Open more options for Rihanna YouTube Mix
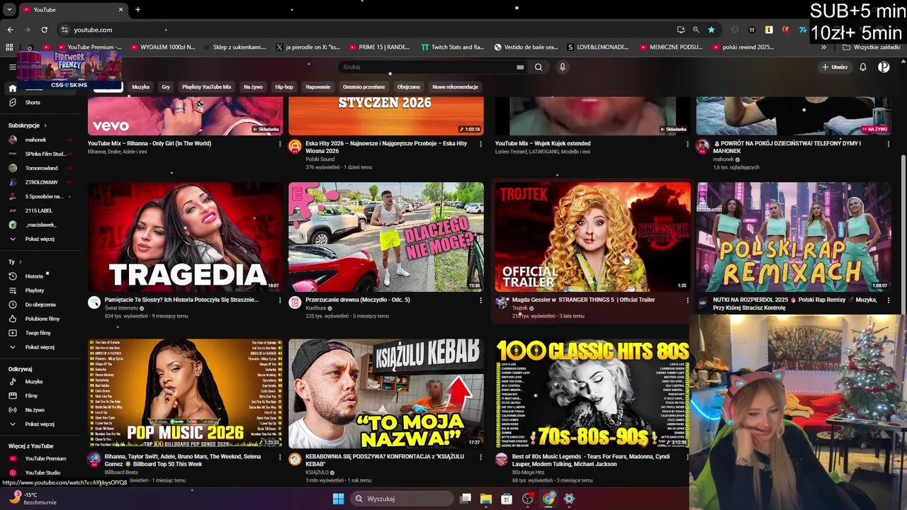The image size is (907, 510). pos(280,144)
